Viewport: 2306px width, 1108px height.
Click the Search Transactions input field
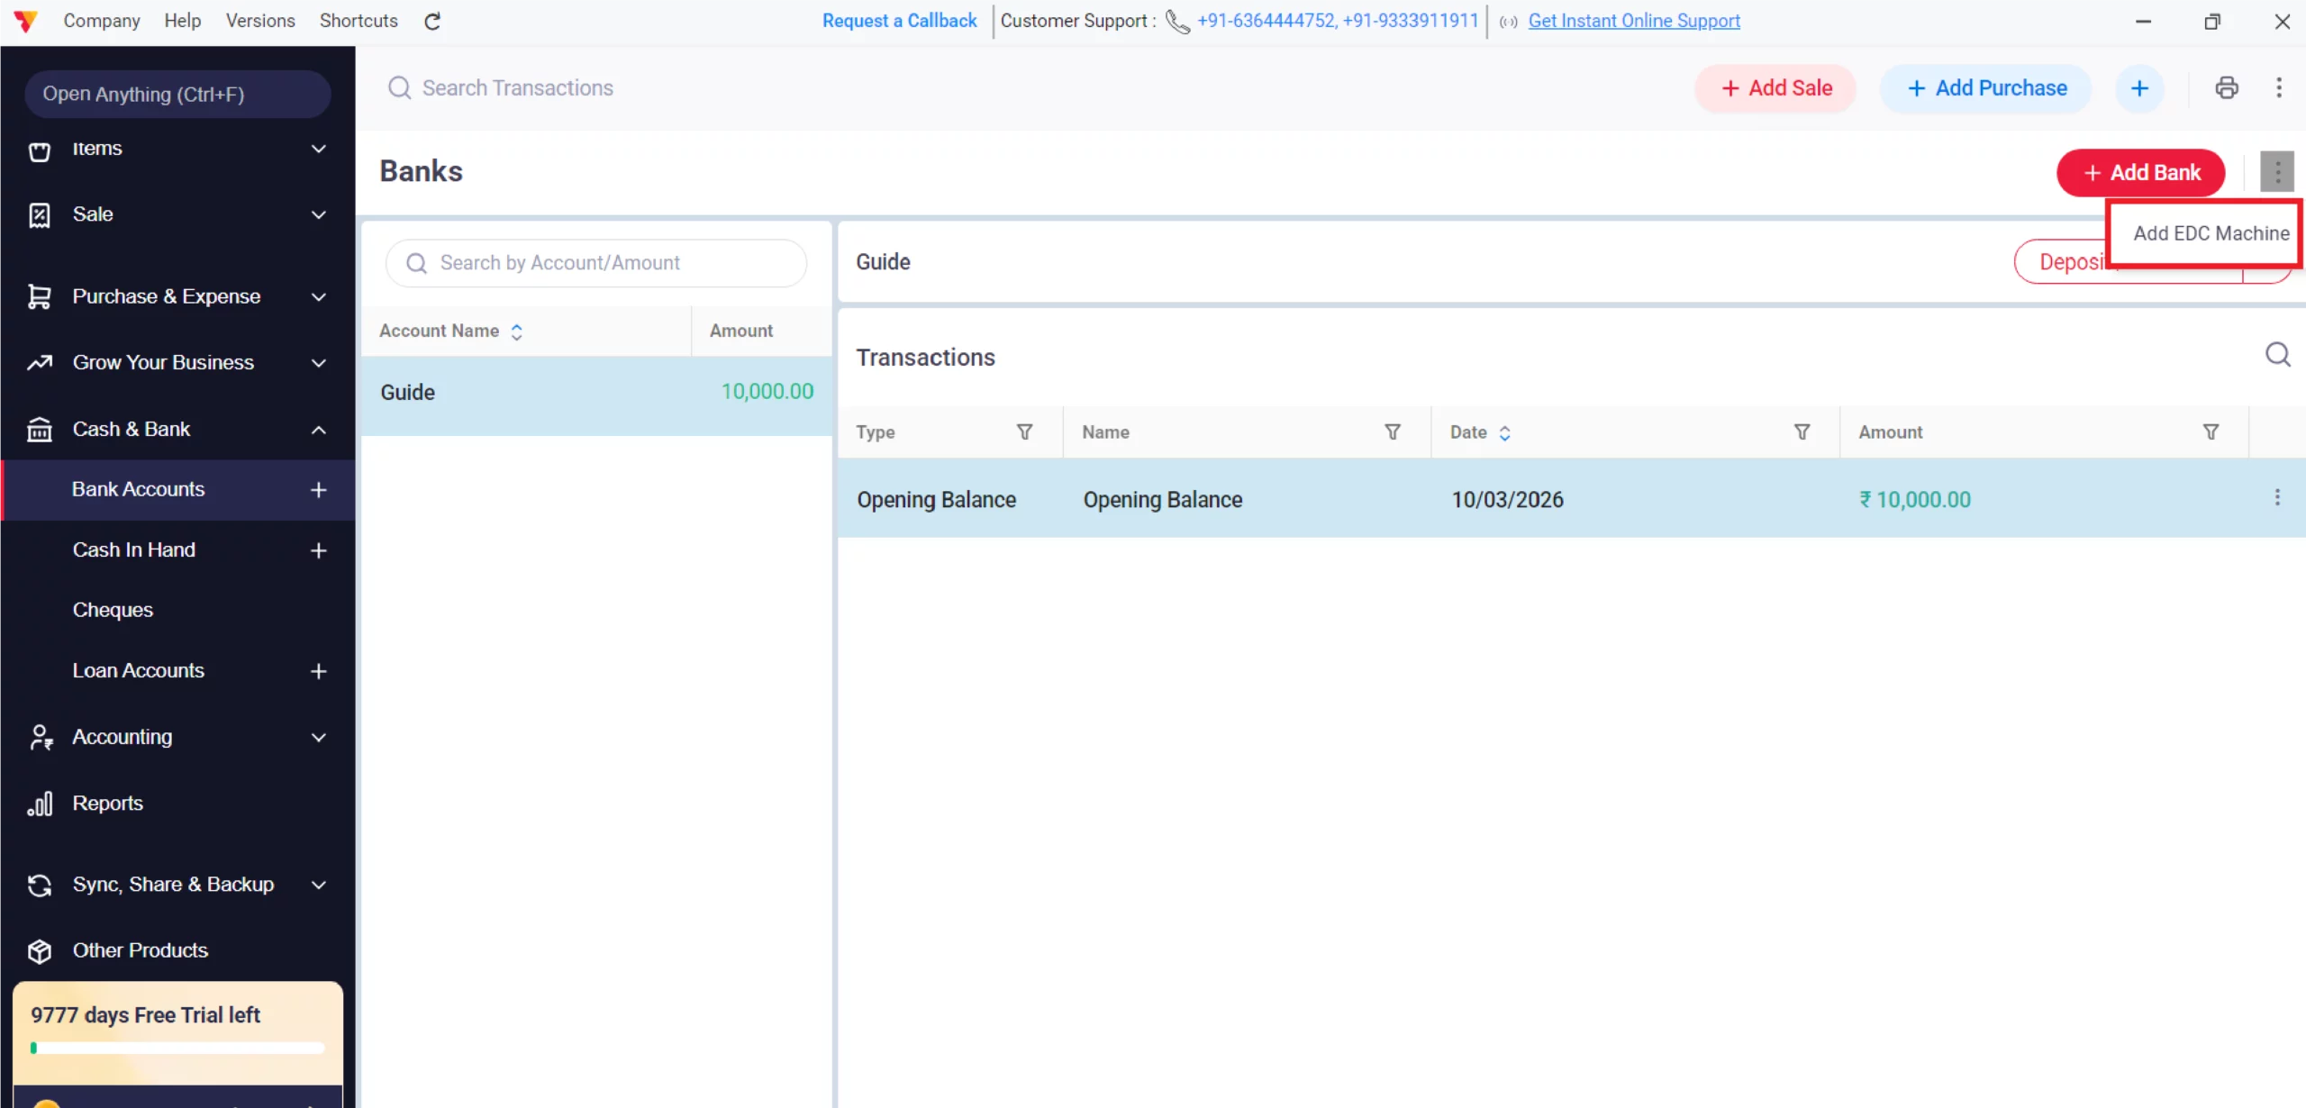tap(517, 87)
